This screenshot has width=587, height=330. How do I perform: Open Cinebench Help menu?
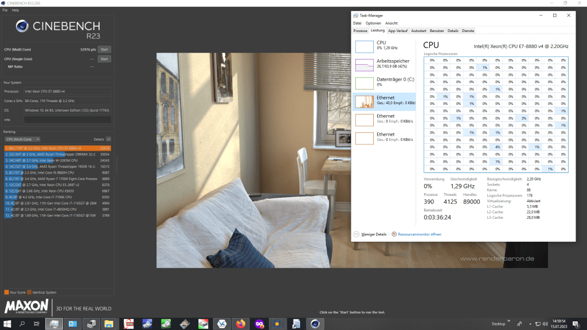[15, 10]
